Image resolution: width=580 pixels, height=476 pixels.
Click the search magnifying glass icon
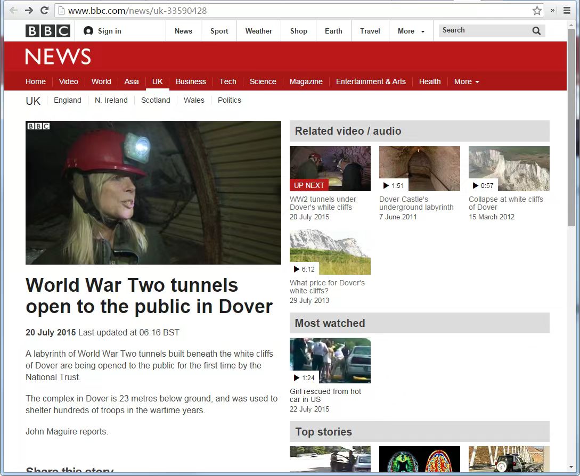(x=536, y=31)
